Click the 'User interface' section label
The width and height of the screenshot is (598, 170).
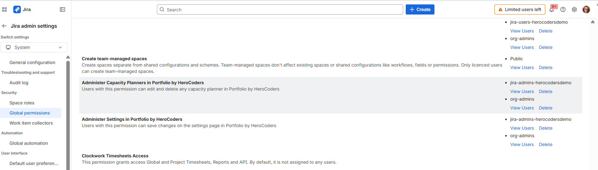point(15,153)
